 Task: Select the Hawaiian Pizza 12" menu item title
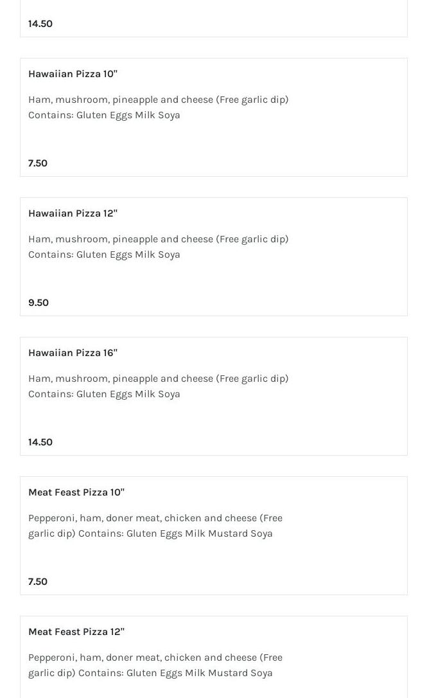[73, 213]
